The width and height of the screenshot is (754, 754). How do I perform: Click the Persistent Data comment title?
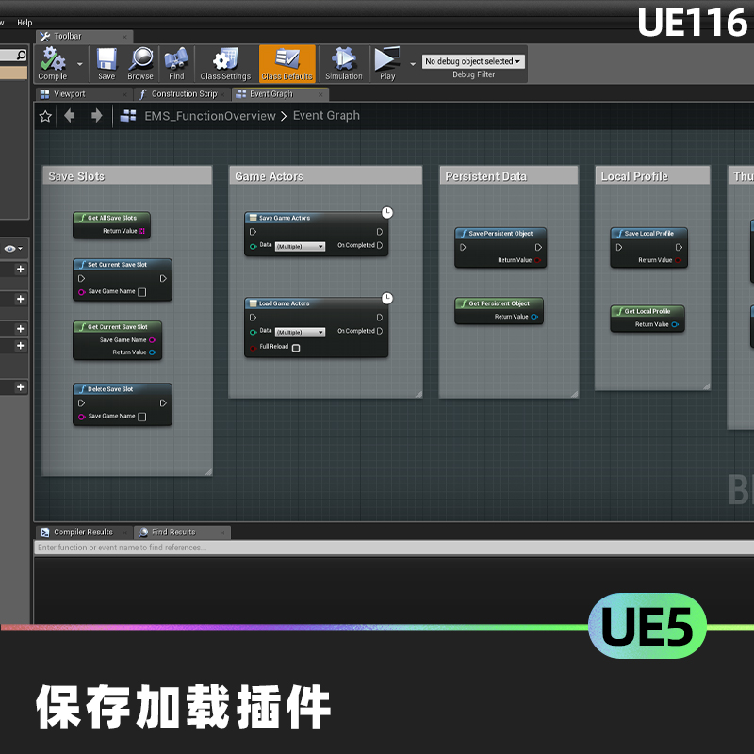(485, 176)
